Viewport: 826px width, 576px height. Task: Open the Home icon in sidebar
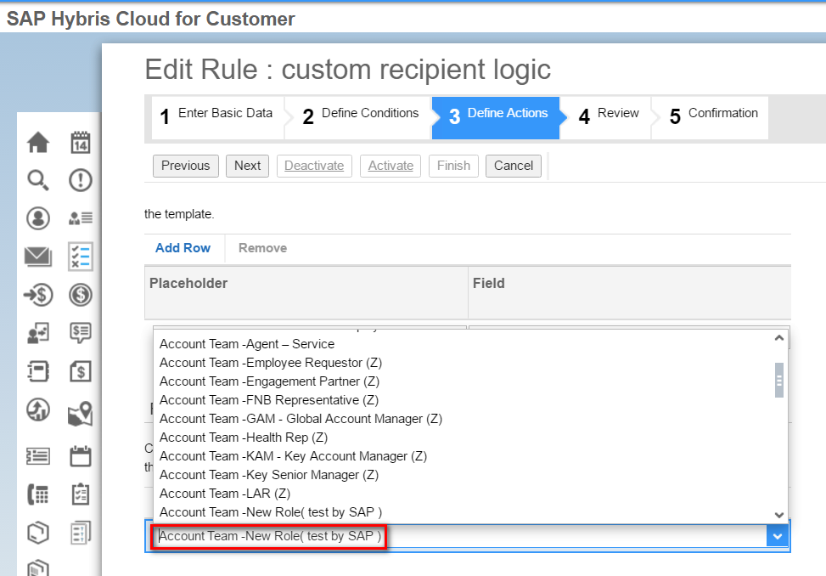coord(38,142)
